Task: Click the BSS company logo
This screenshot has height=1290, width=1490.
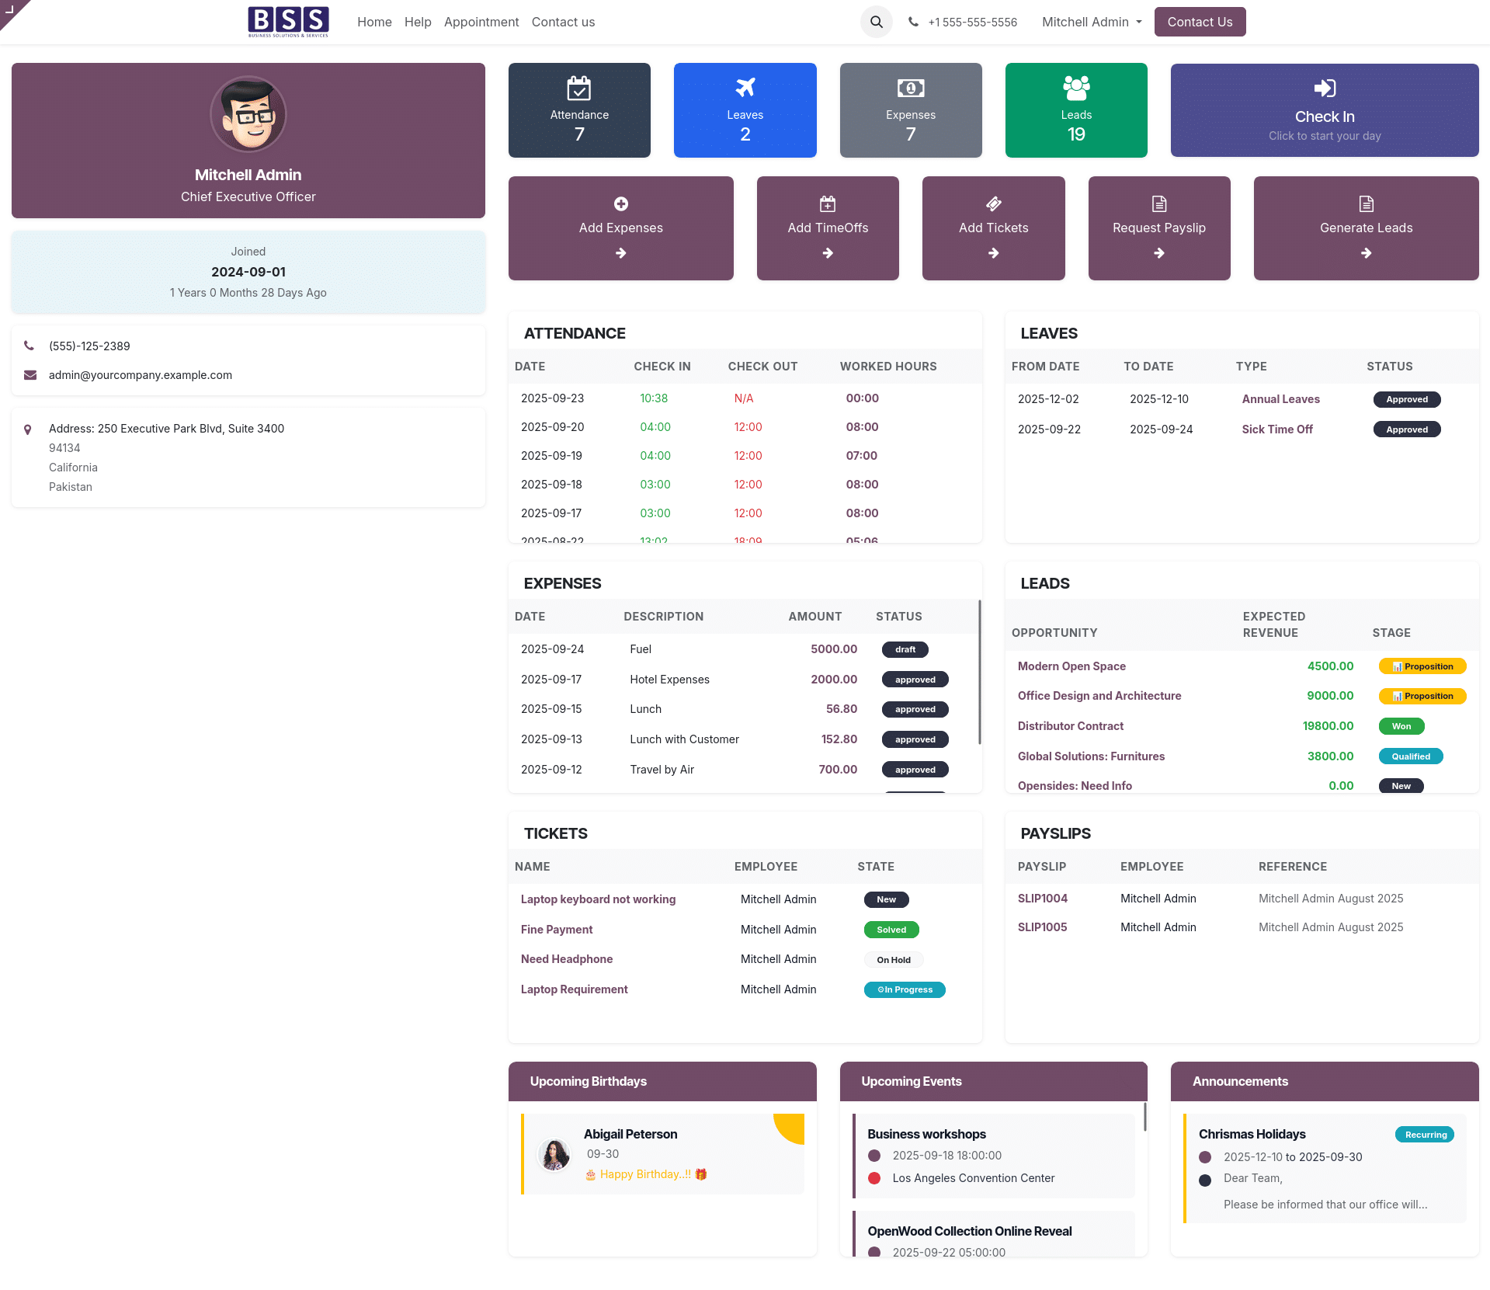Action: (x=288, y=22)
